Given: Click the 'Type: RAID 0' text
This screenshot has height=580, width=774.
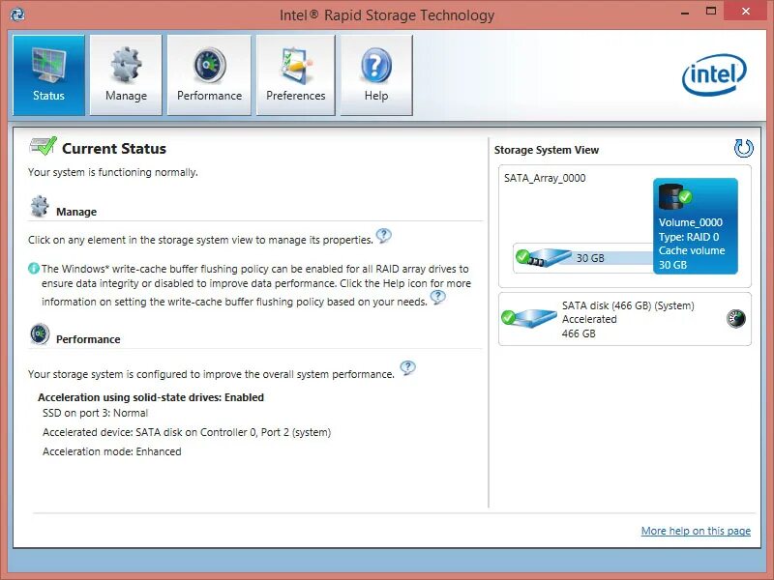Looking at the screenshot, I should [689, 237].
